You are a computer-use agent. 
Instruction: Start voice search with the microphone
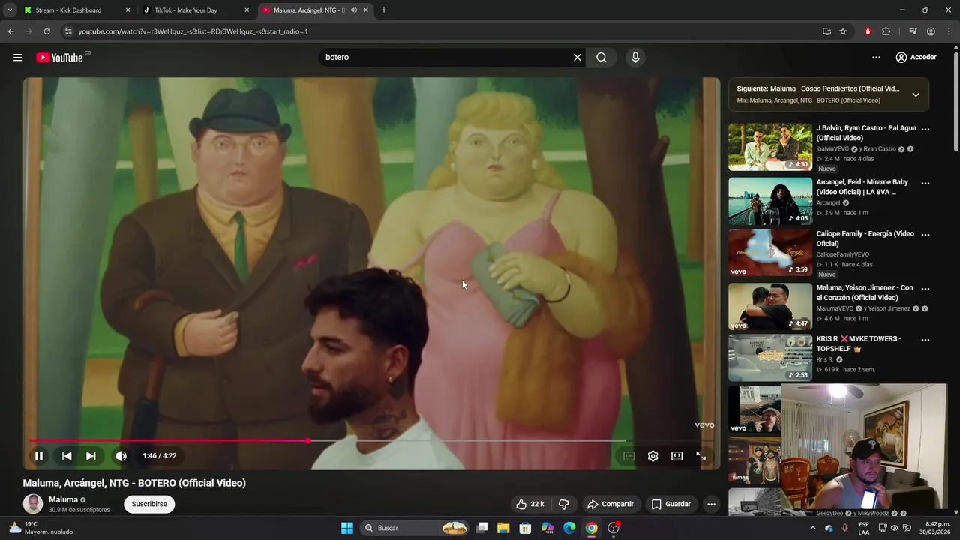coord(635,58)
